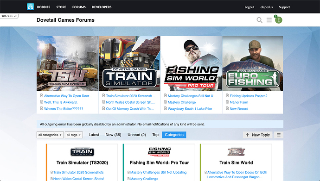Open FORUMS in the top navigation
320x181 pixels.
click(79, 7)
